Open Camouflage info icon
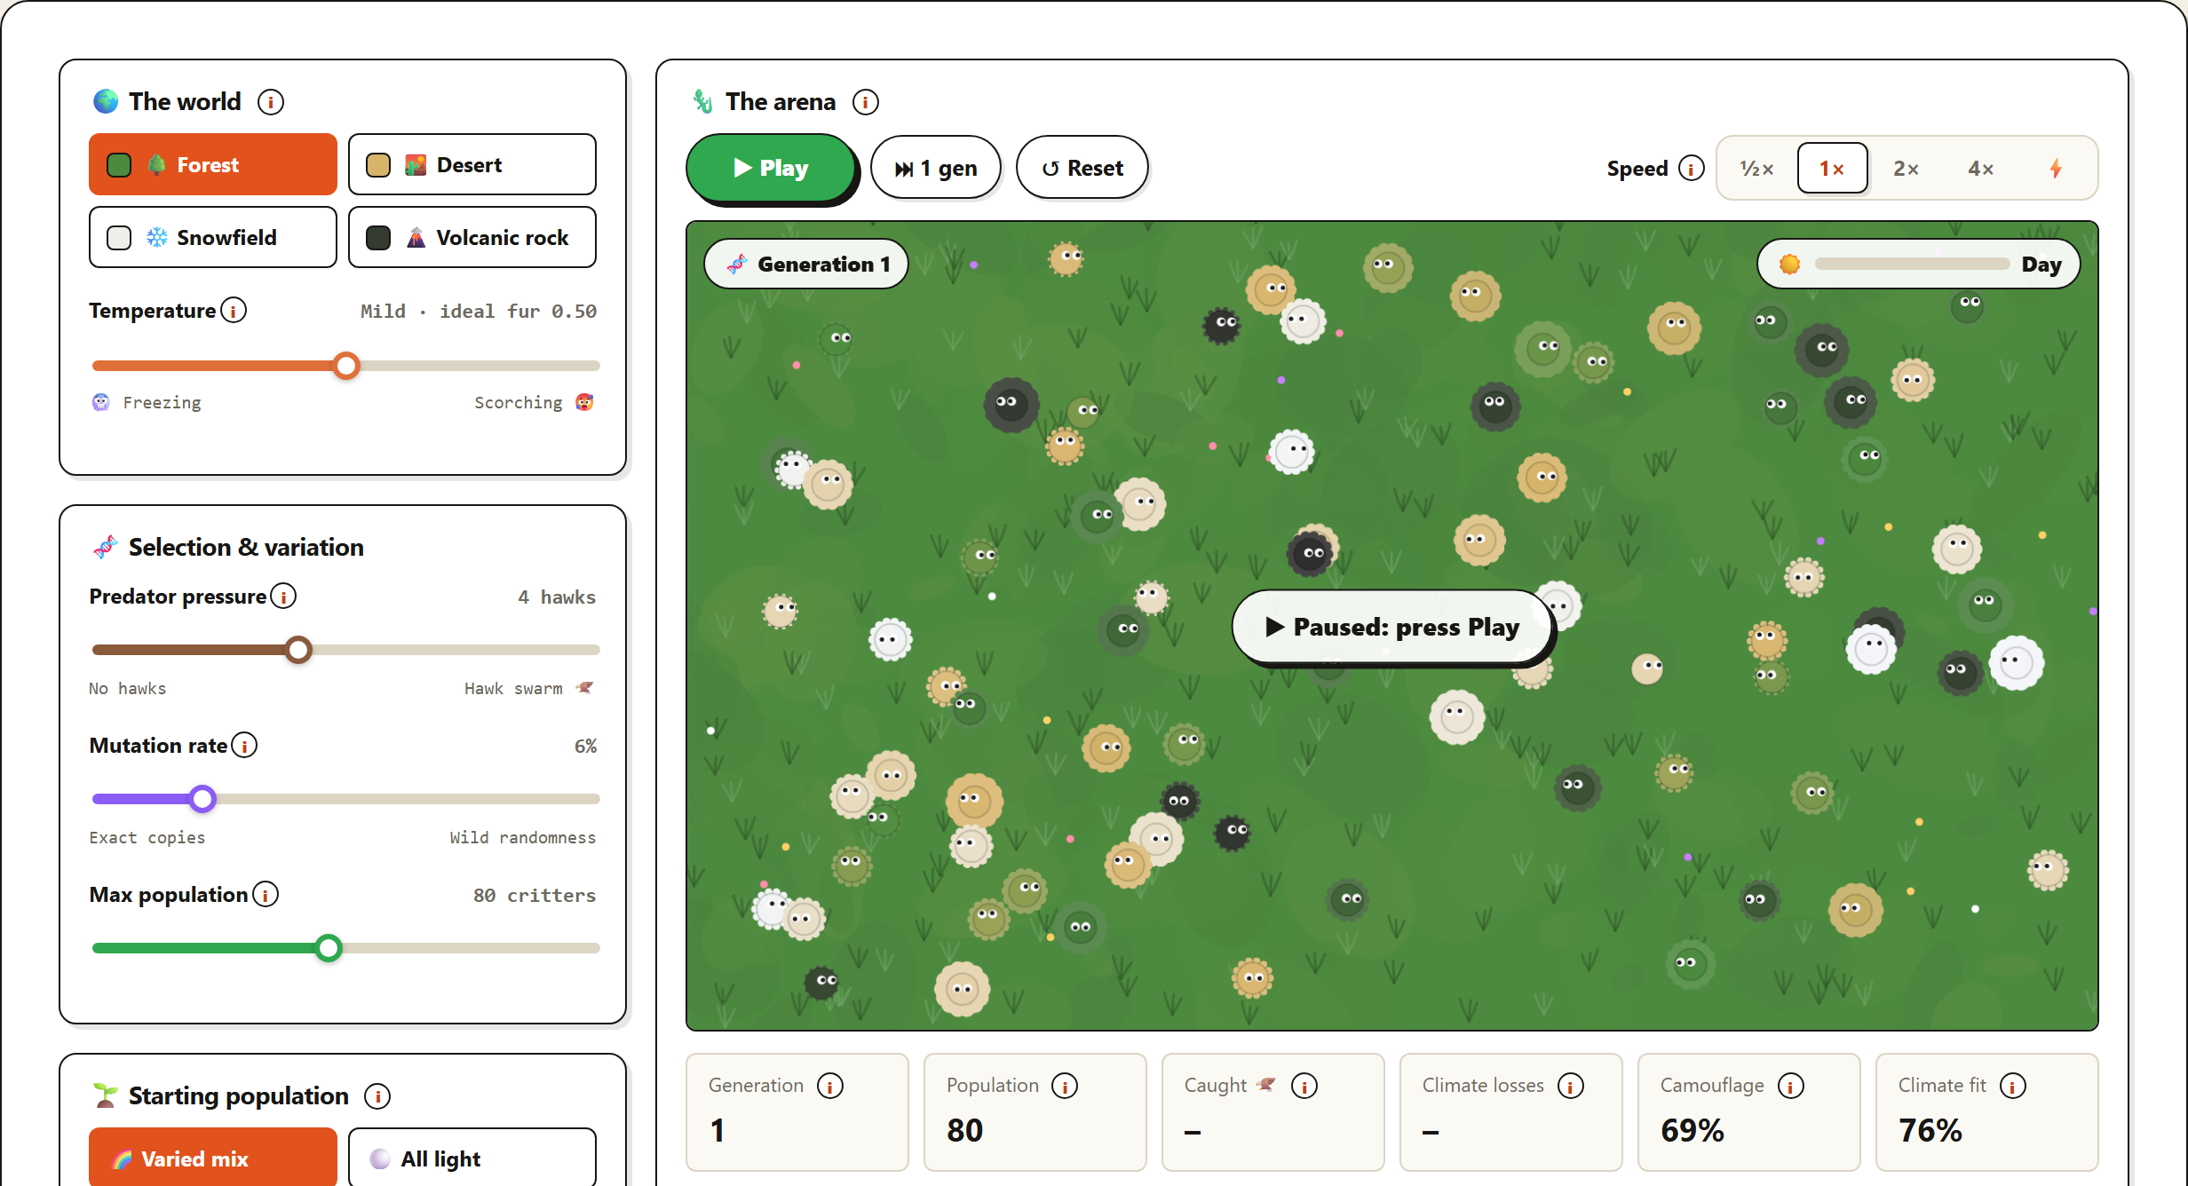This screenshot has height=1186, width=2188. pos(1791,1086)
